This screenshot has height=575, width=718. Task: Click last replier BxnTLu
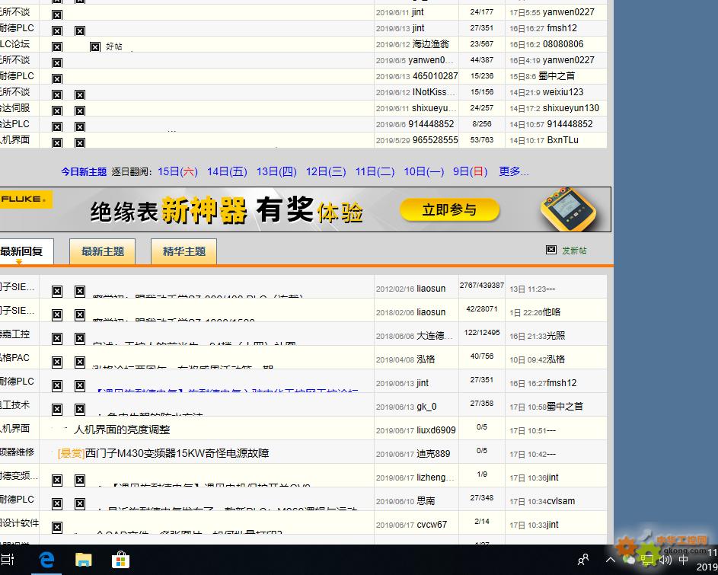point(563,140)
